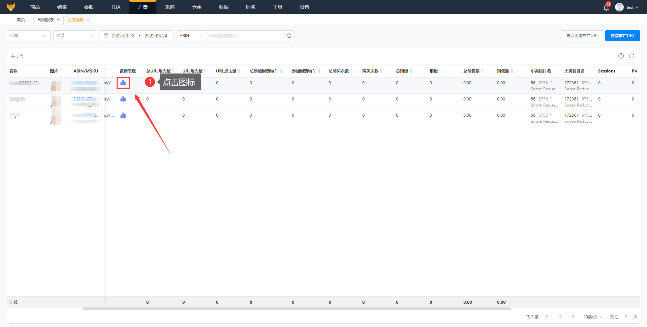Viewport: 647px width, 327px height.
Task: Sort by URL点击量 column
Action: pyautogui.click(x=239, y=71)
